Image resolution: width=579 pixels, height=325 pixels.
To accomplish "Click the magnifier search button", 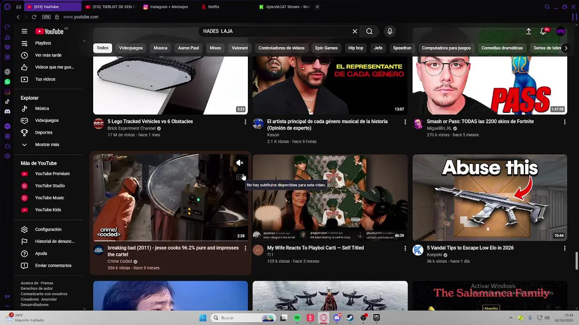I will 370,31.
